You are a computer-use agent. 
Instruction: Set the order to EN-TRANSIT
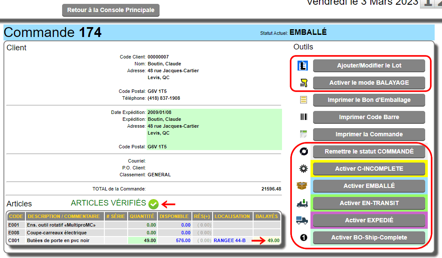pos(369,203)
